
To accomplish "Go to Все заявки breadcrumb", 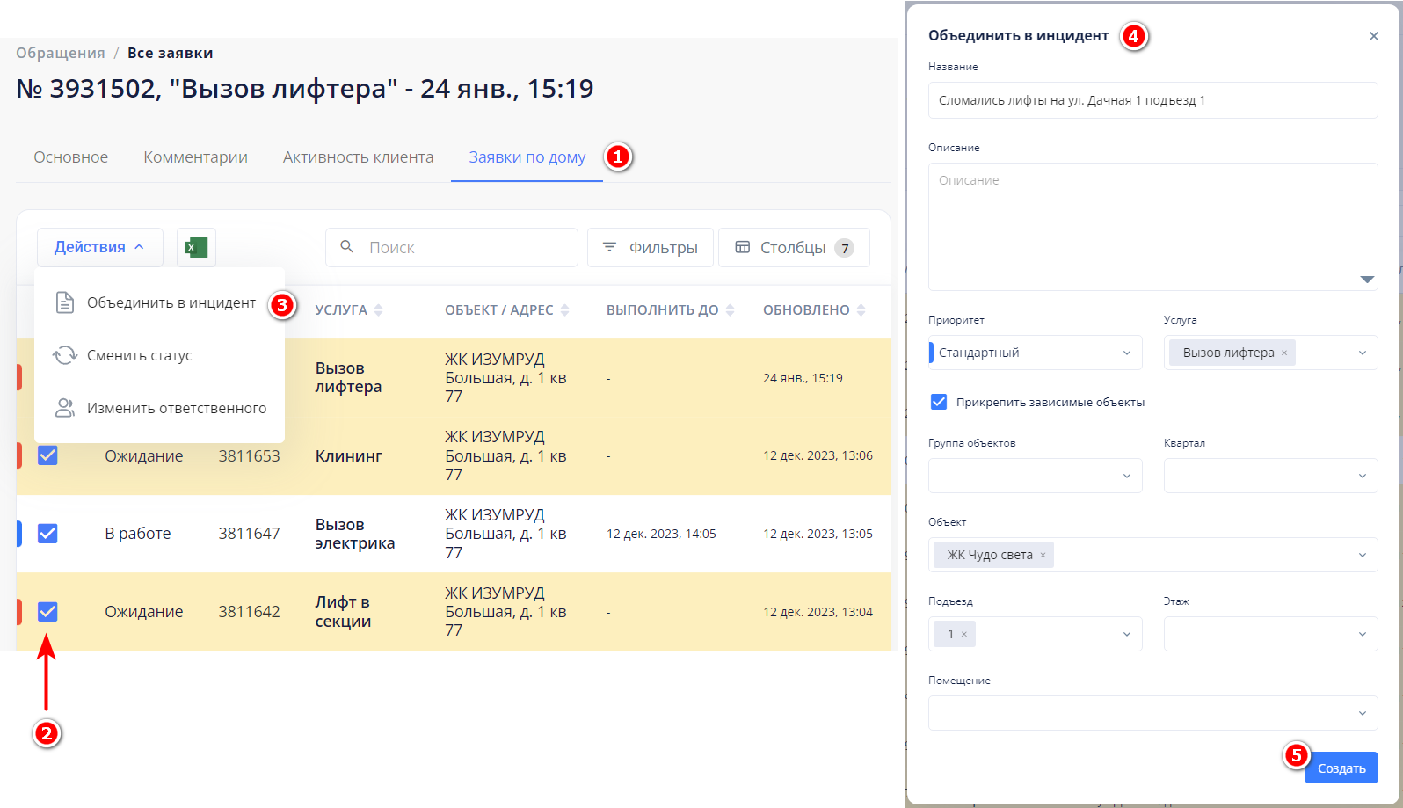I will point(171,53).
